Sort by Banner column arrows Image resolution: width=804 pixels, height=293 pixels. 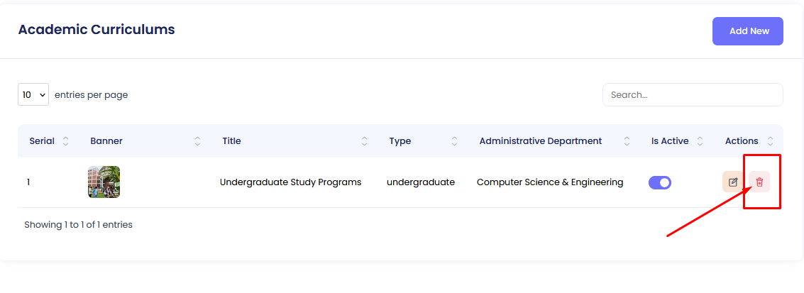(198, 141)
